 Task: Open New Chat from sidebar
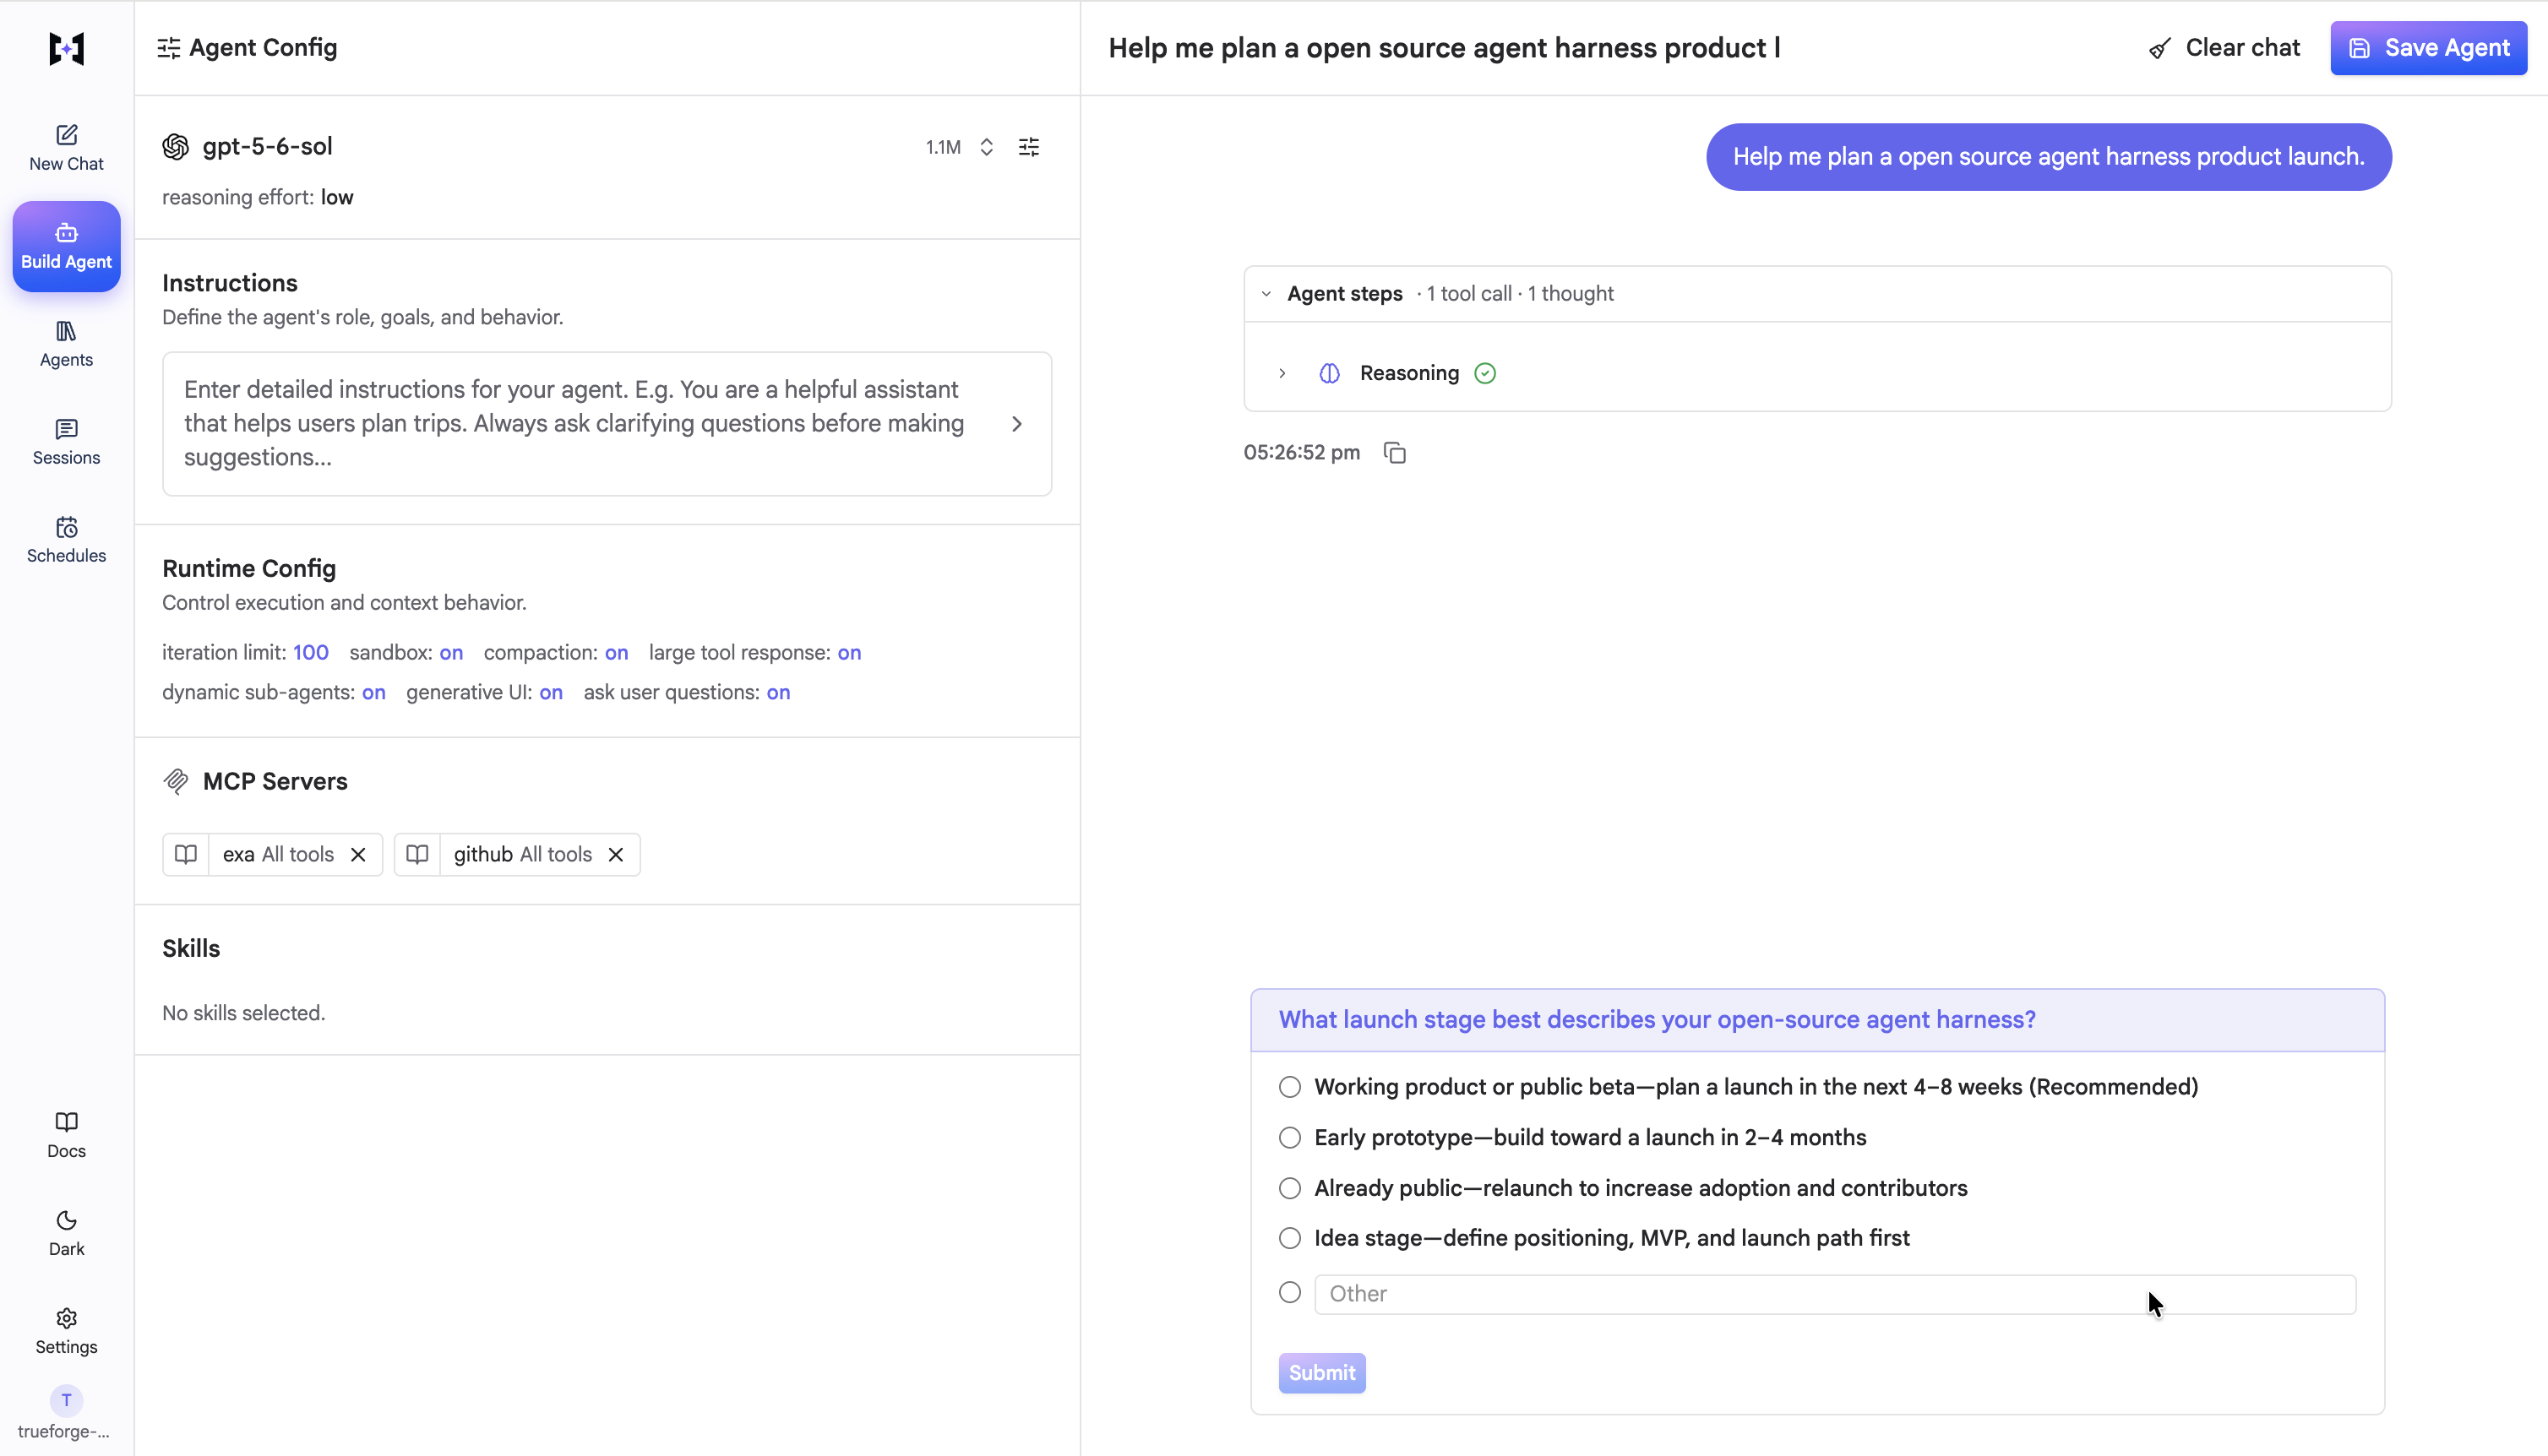66,148
